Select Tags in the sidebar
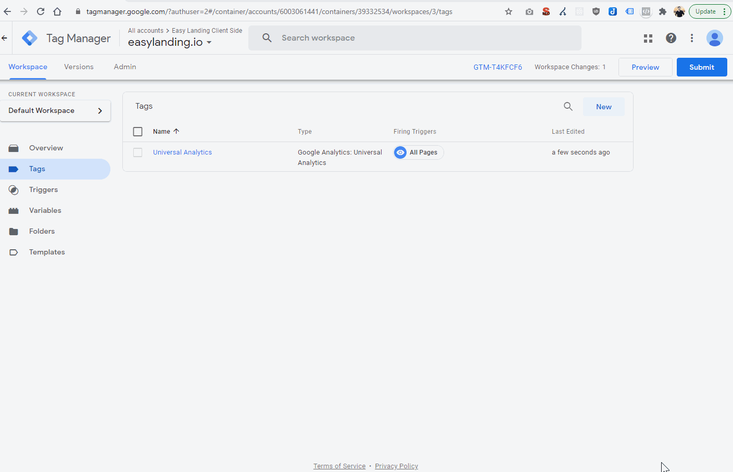Image resolution: width=733 pixels, height=472 pixels. coord(55,169)
